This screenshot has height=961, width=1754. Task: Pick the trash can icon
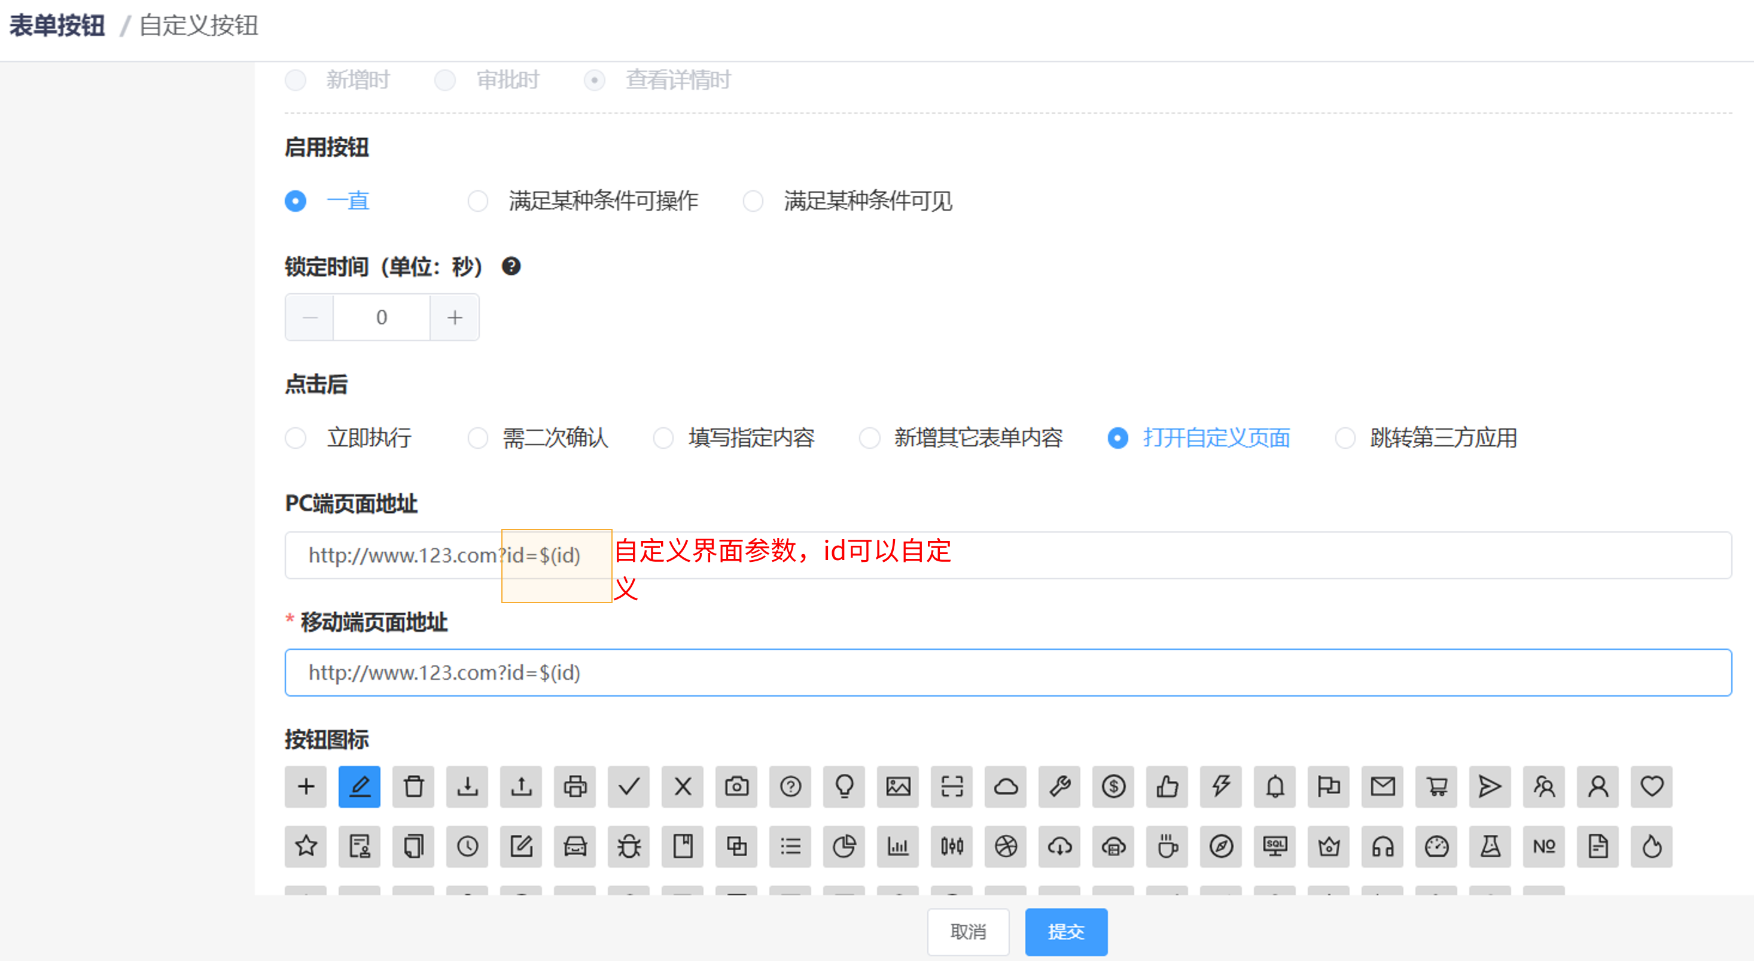pos(413,787)
